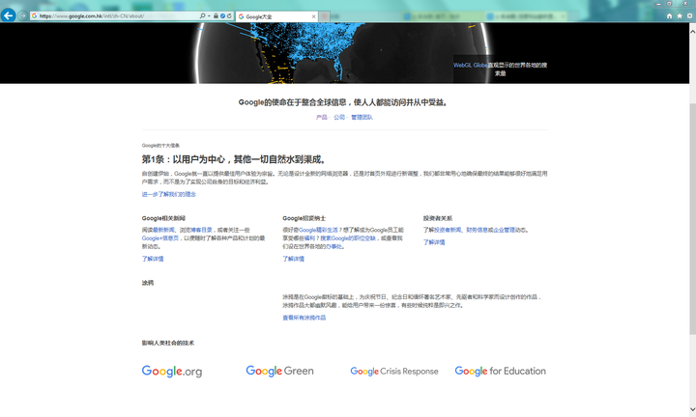Click the Google相关新闻 heading
The image size is (696, 417).
[163, 218]
